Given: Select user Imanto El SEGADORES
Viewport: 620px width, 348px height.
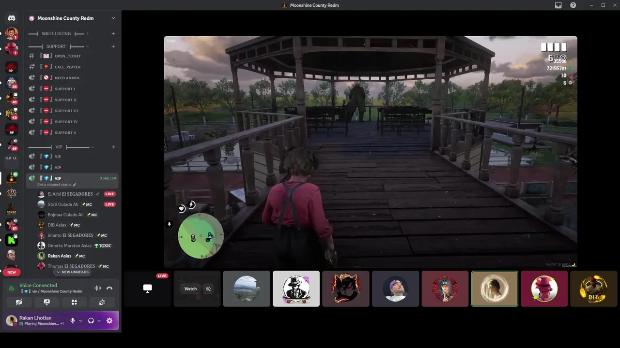Looking at the screenshot, I should (77, 235).
